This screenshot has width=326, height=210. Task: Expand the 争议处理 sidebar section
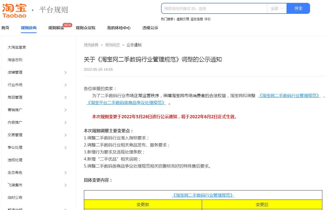click(x=66, y=147)
